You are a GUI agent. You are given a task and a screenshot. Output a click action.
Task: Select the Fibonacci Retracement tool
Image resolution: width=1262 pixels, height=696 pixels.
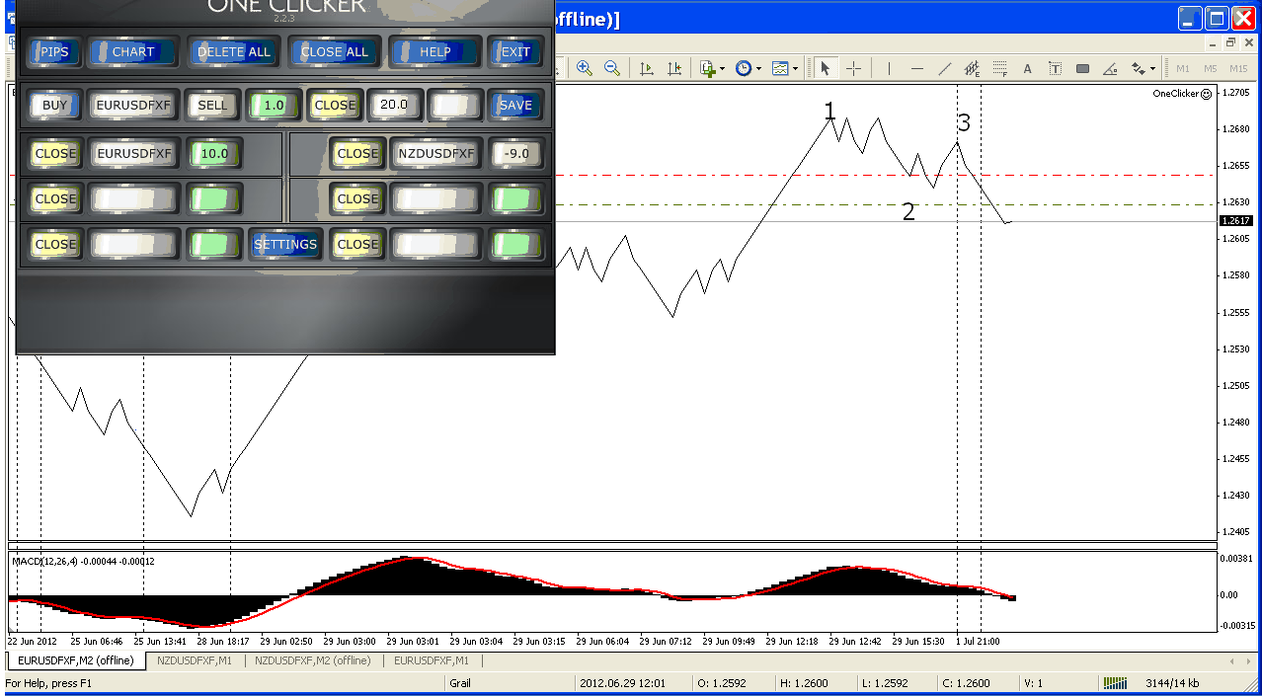tap(999, 68)
